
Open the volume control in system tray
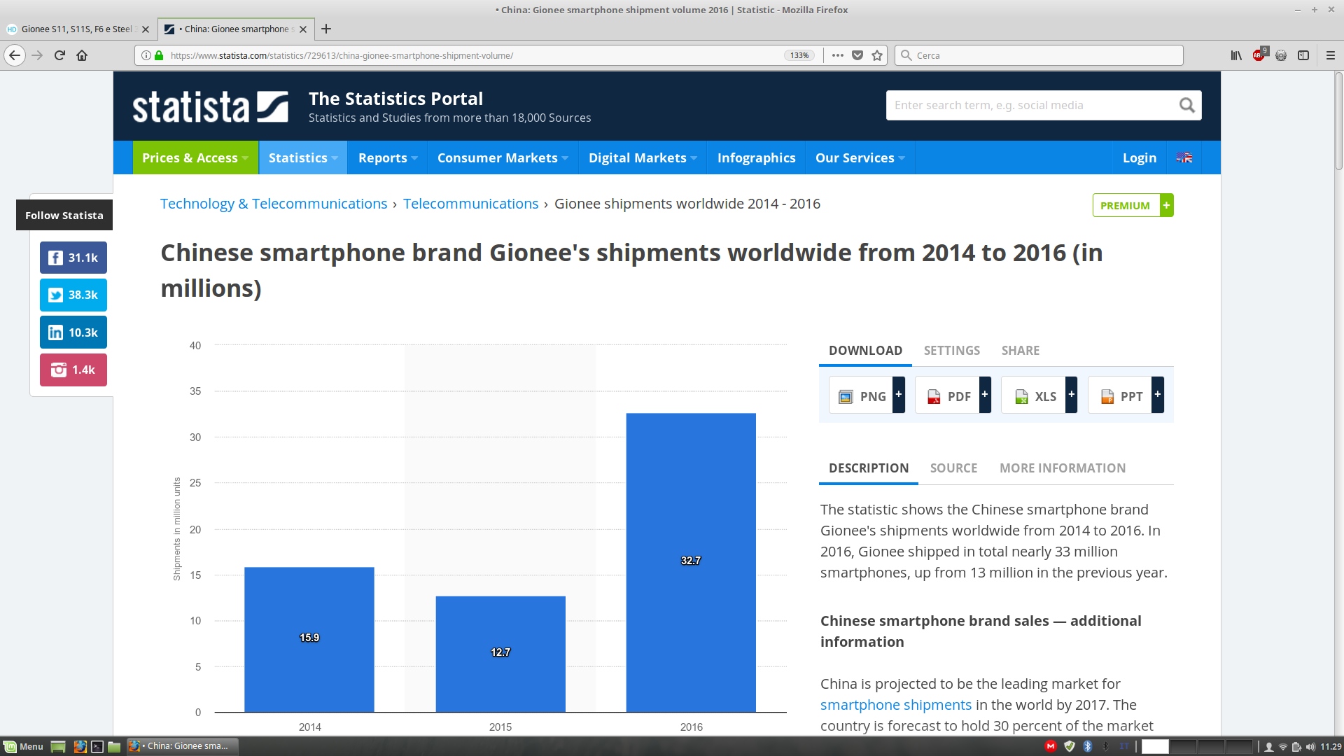[x=1310, y=746]
